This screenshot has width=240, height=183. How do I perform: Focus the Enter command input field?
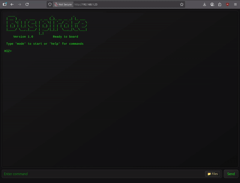pos(102,174)
